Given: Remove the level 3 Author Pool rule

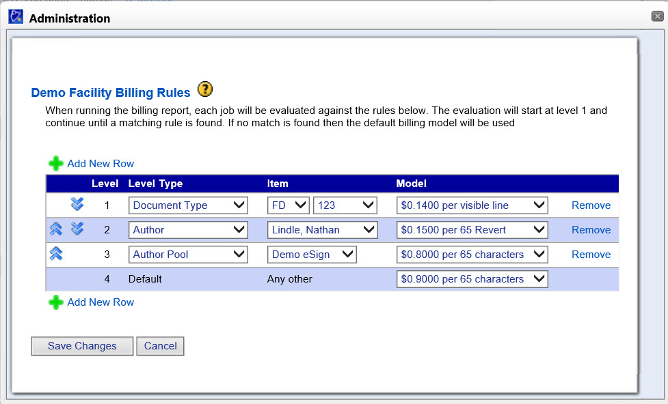Looking at the screenshot, I should [591, 255].
